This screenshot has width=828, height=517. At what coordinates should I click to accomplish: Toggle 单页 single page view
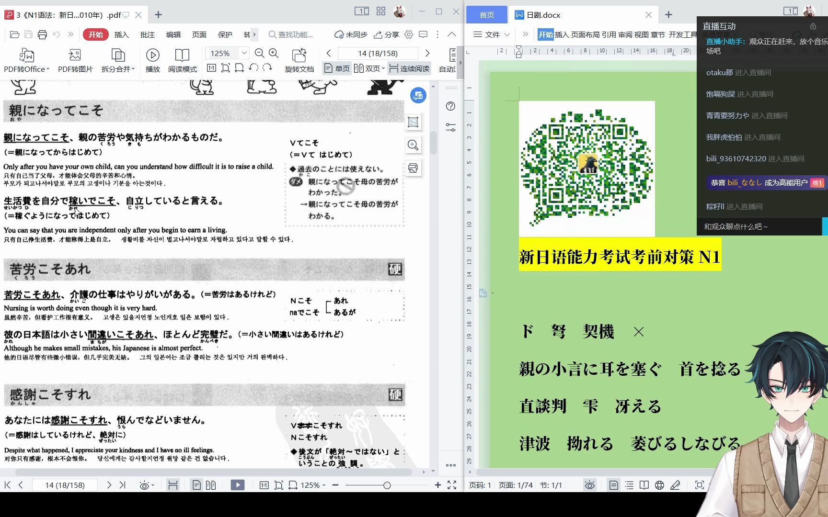[337, 68]
